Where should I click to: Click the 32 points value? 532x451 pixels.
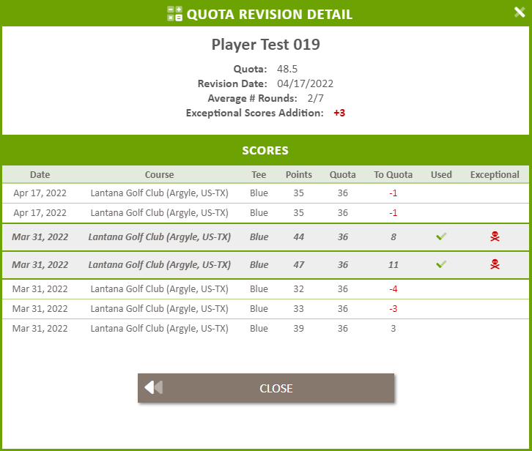298,289
